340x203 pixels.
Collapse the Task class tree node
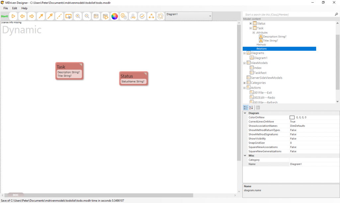click(x=250, y=28)
